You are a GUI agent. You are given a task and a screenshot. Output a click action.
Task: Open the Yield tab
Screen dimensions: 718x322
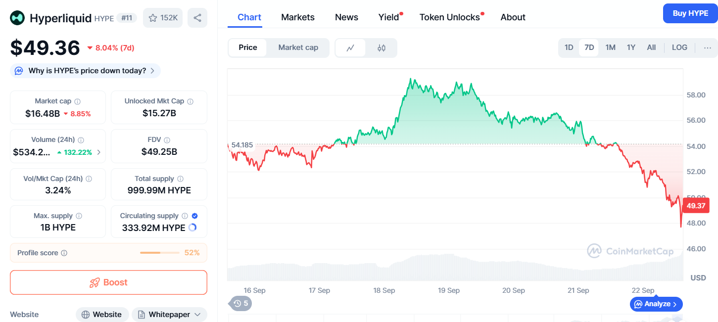coord(389,17)
